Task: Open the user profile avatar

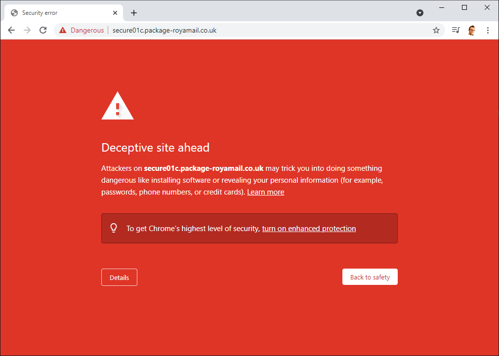Action: (x=471, y=30)
